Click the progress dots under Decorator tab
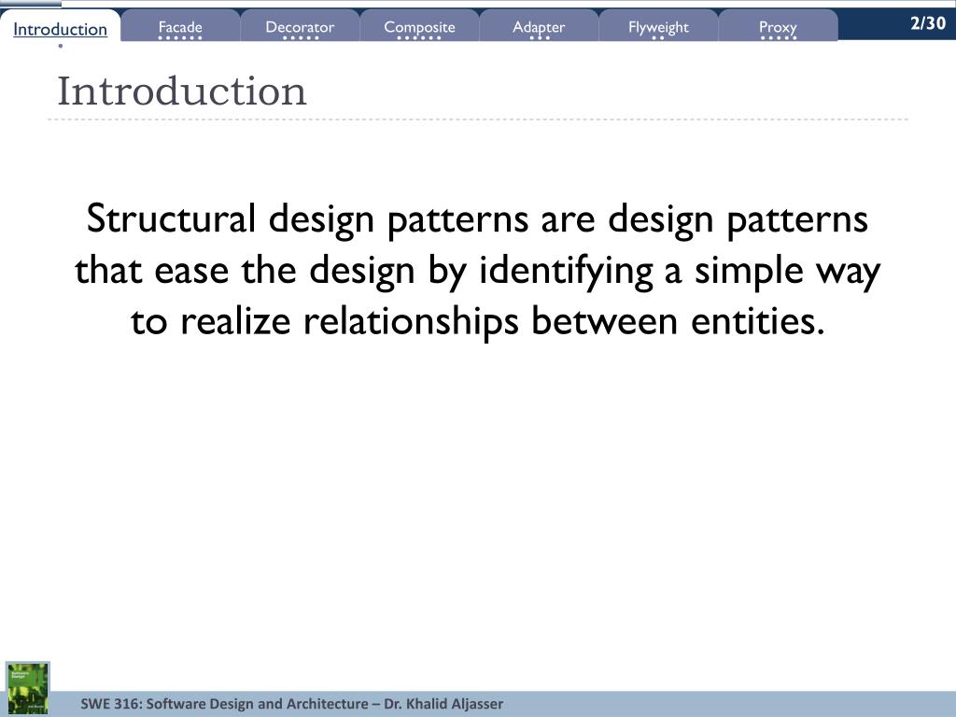The width and height of the screenshot is (956, 717). tap(301, 37)
